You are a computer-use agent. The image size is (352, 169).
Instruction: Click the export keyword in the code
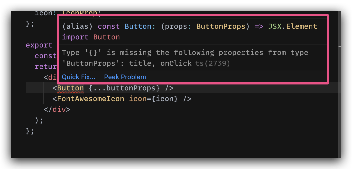click(x=39, y=45)
